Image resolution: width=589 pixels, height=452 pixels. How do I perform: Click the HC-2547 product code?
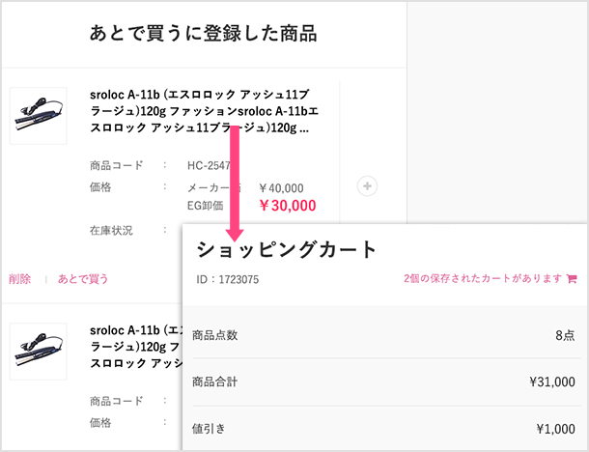pyautogui.click(x=209, y=165)
